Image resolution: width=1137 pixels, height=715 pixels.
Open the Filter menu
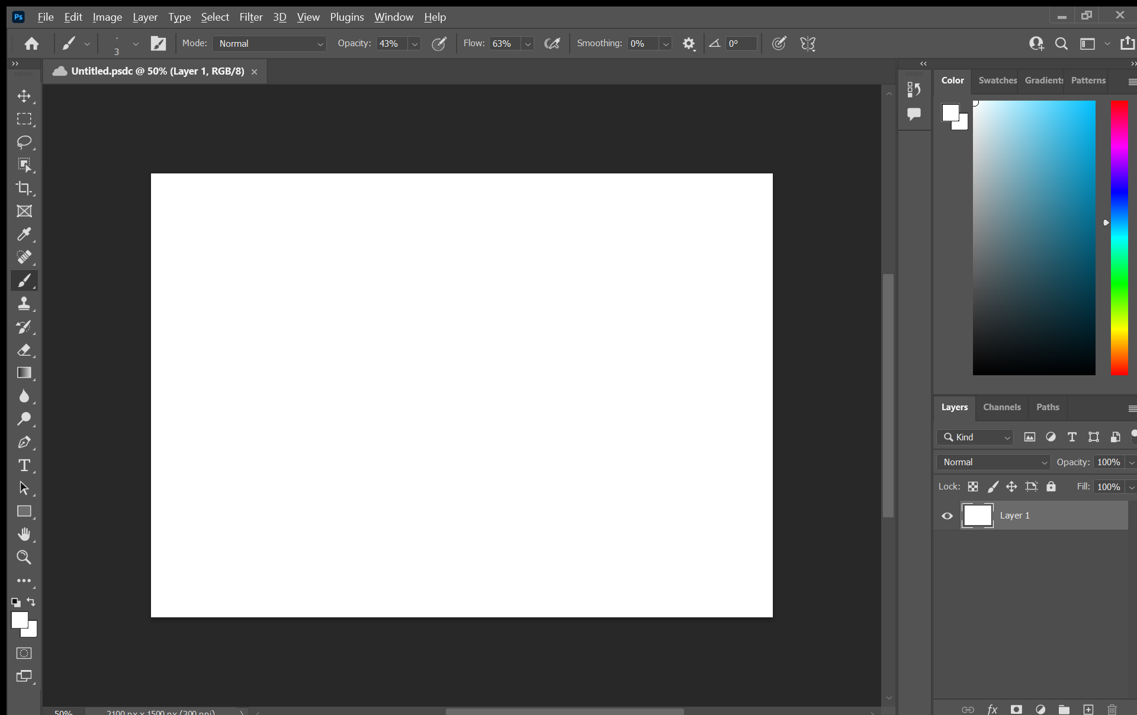[250, 17]
